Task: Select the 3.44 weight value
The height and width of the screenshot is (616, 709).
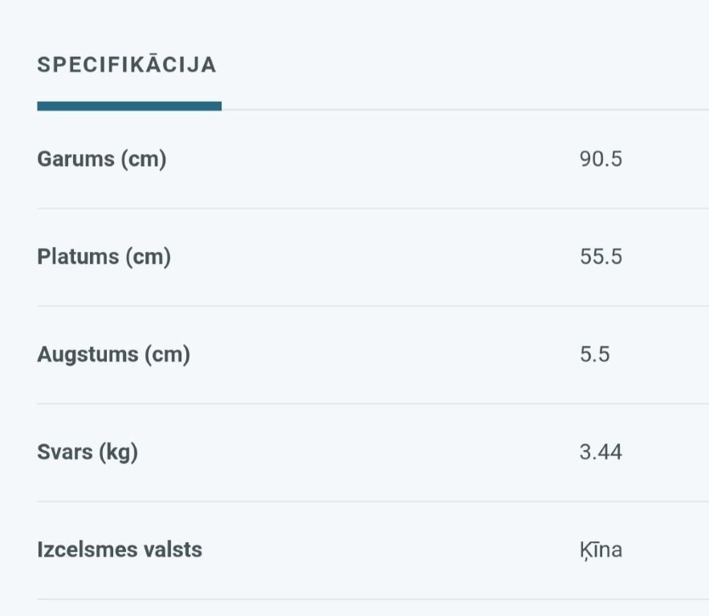Action: 601,452
